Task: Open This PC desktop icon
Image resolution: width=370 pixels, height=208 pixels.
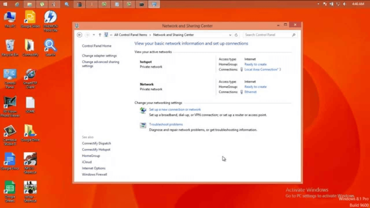Action: click(10, 19)
